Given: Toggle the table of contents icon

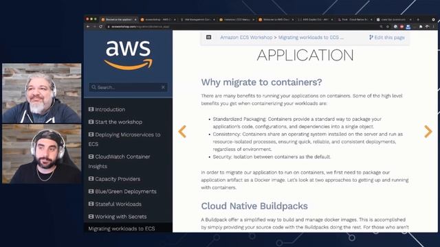Looking at the screenshot, I should coord(208,37).
